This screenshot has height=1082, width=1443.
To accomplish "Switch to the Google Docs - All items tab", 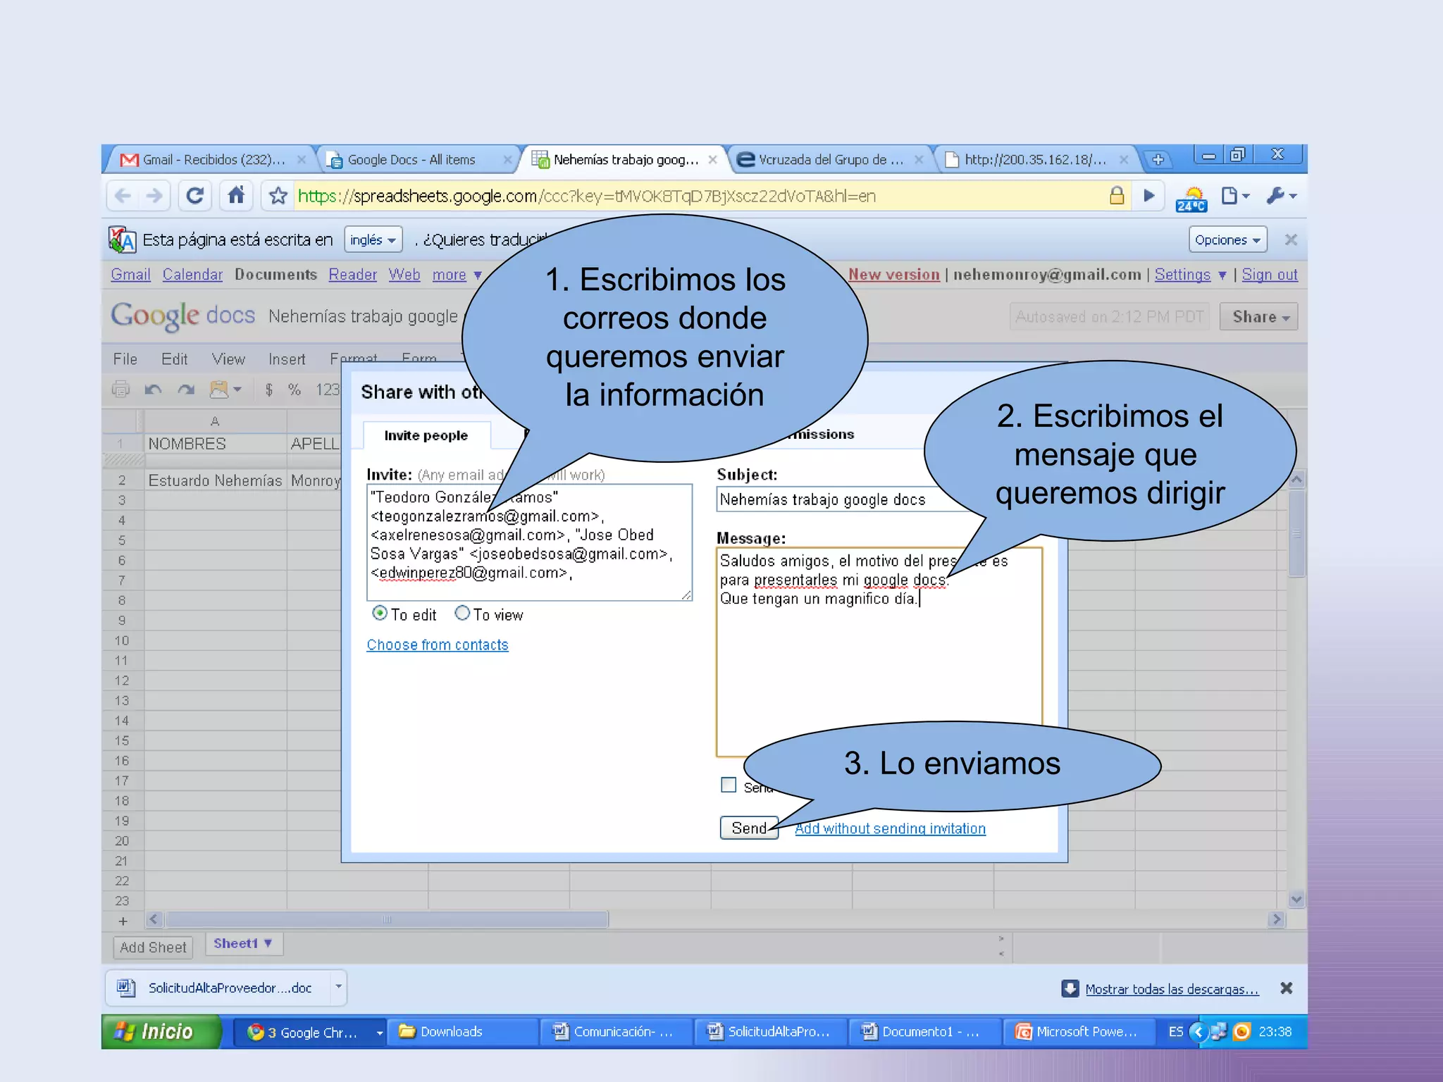I will pos(412,160).
